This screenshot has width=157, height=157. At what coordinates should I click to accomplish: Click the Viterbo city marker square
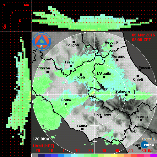tap(47, 72)
